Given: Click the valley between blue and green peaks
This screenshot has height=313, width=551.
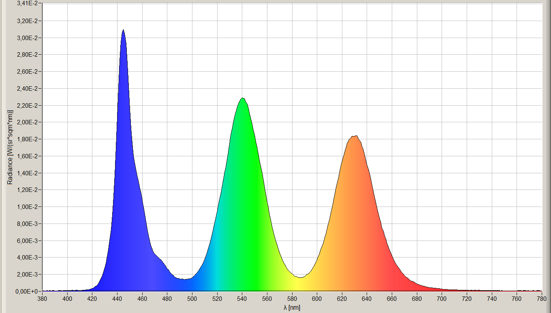Looking at the screenshot, I should (184, 279).
